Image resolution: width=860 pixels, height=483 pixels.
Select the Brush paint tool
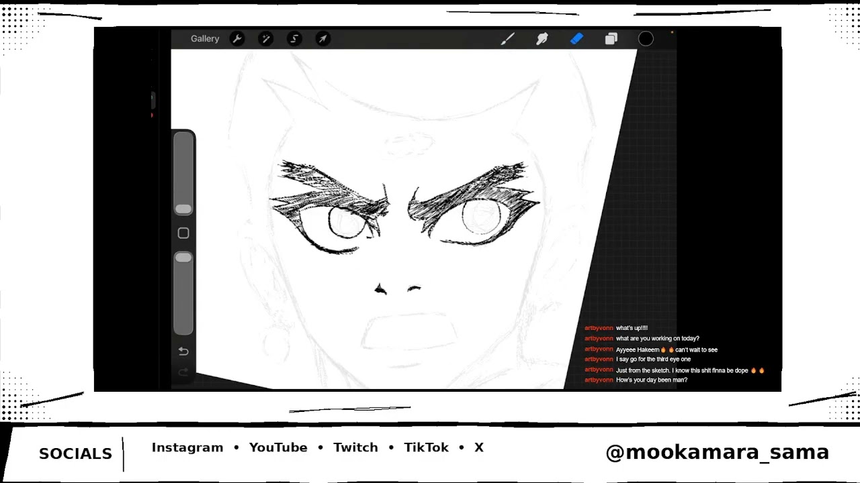(507, 39)
